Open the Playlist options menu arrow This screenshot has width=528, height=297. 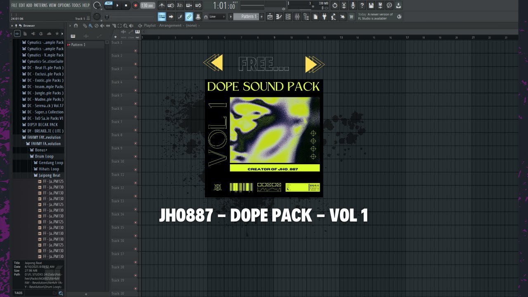pyautogui.click(x=70, y=26)
